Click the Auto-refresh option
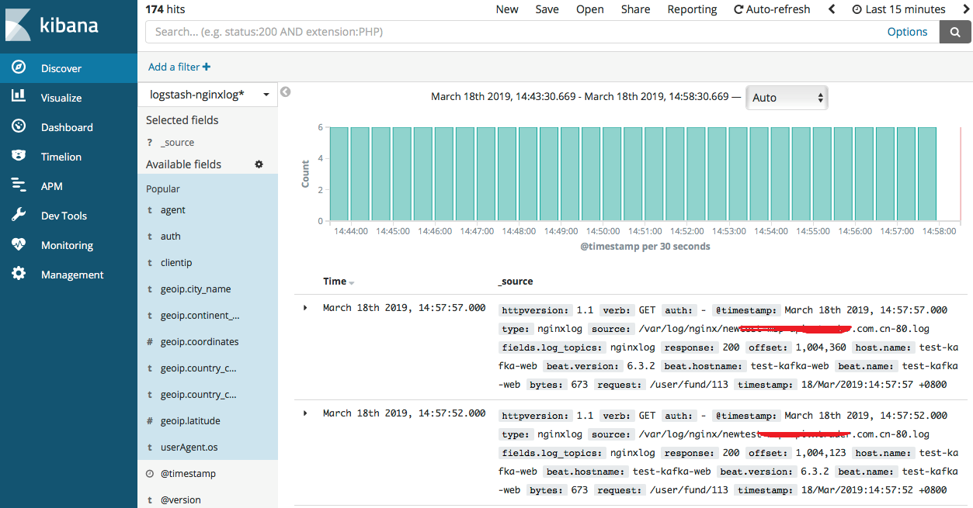973x508 pixels. pos(772,9)
